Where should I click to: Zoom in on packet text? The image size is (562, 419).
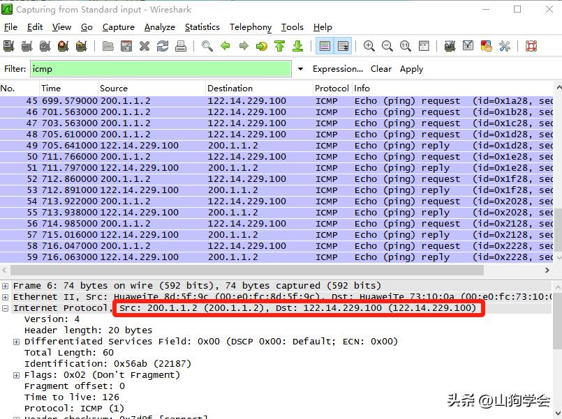pos(369,46)
